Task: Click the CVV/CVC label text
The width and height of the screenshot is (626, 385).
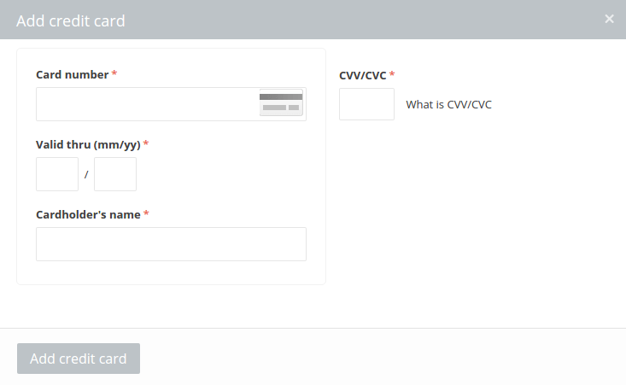Action: point(362,75)
